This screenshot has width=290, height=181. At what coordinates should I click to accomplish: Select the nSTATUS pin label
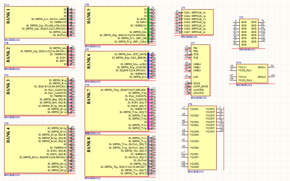pos(198,93)
